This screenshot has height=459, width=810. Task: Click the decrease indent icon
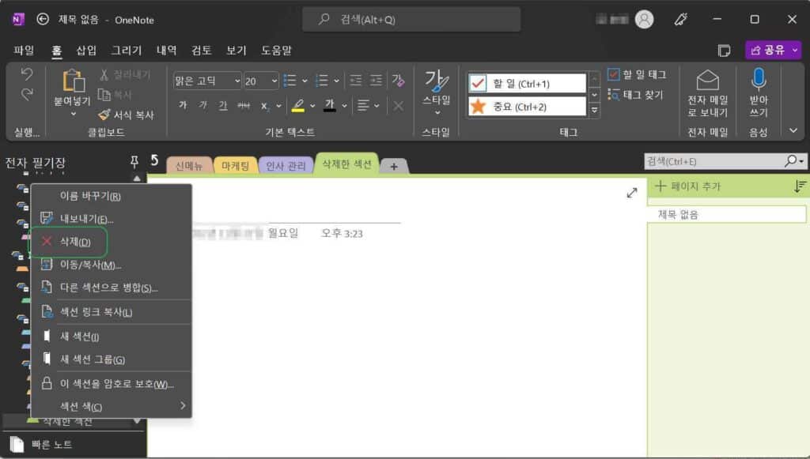coord(356,81)
